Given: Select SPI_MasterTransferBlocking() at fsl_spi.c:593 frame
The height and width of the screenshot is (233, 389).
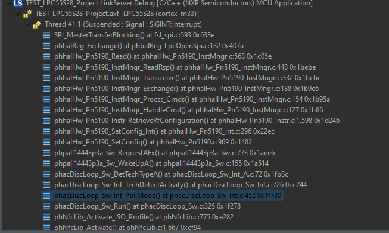Looking at the screenshot, I should pos(134,35).
